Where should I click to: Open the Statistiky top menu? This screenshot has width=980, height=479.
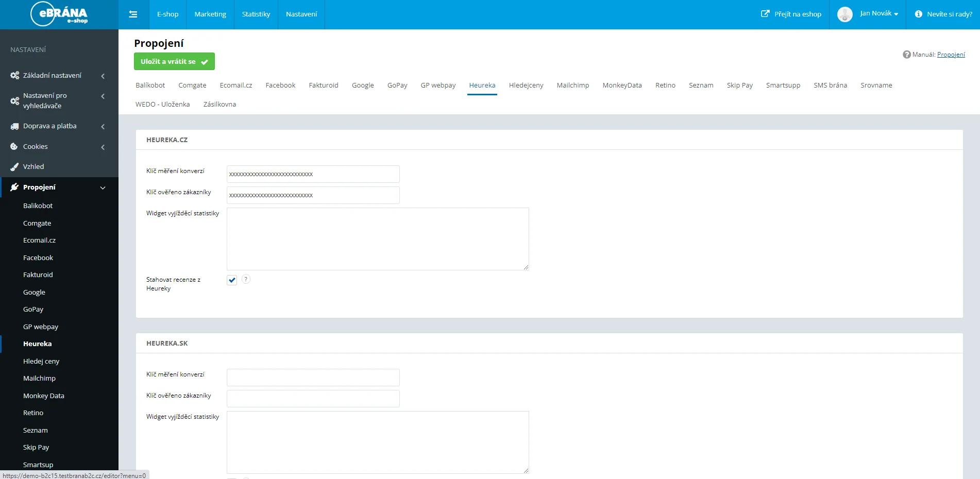pos(256,14)
